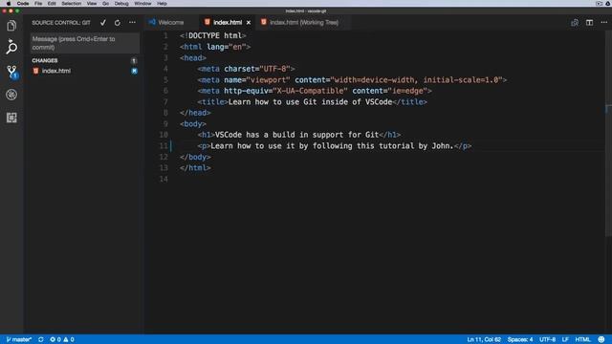Click line number 14 in the gutter
Screen dimensions: 612x344
164,179
